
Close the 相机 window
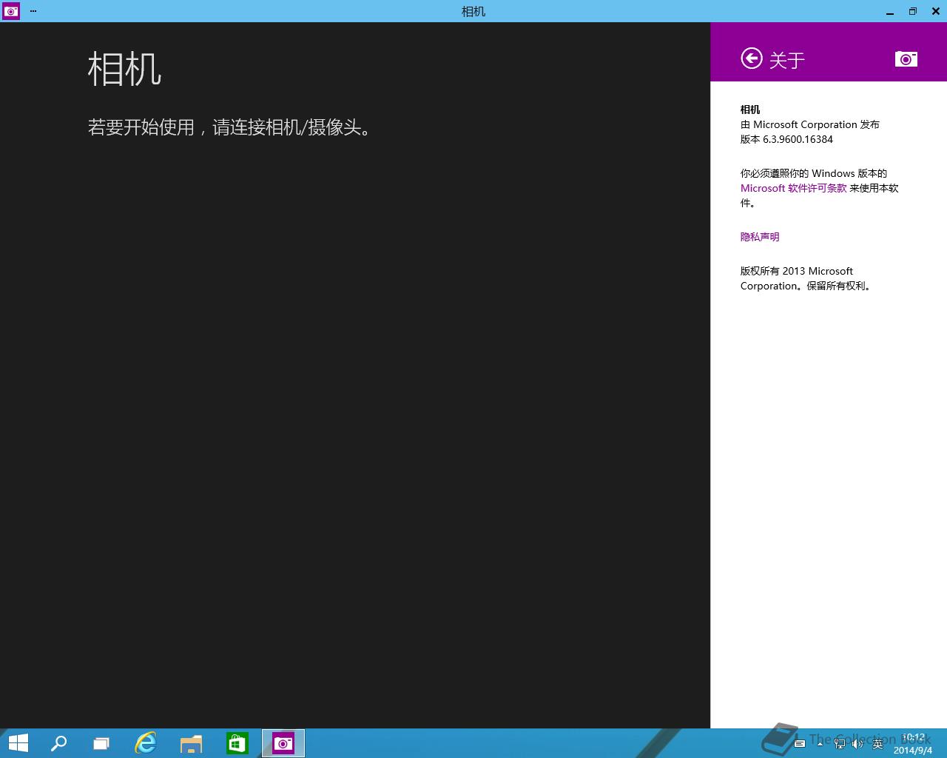coord(936,11)
